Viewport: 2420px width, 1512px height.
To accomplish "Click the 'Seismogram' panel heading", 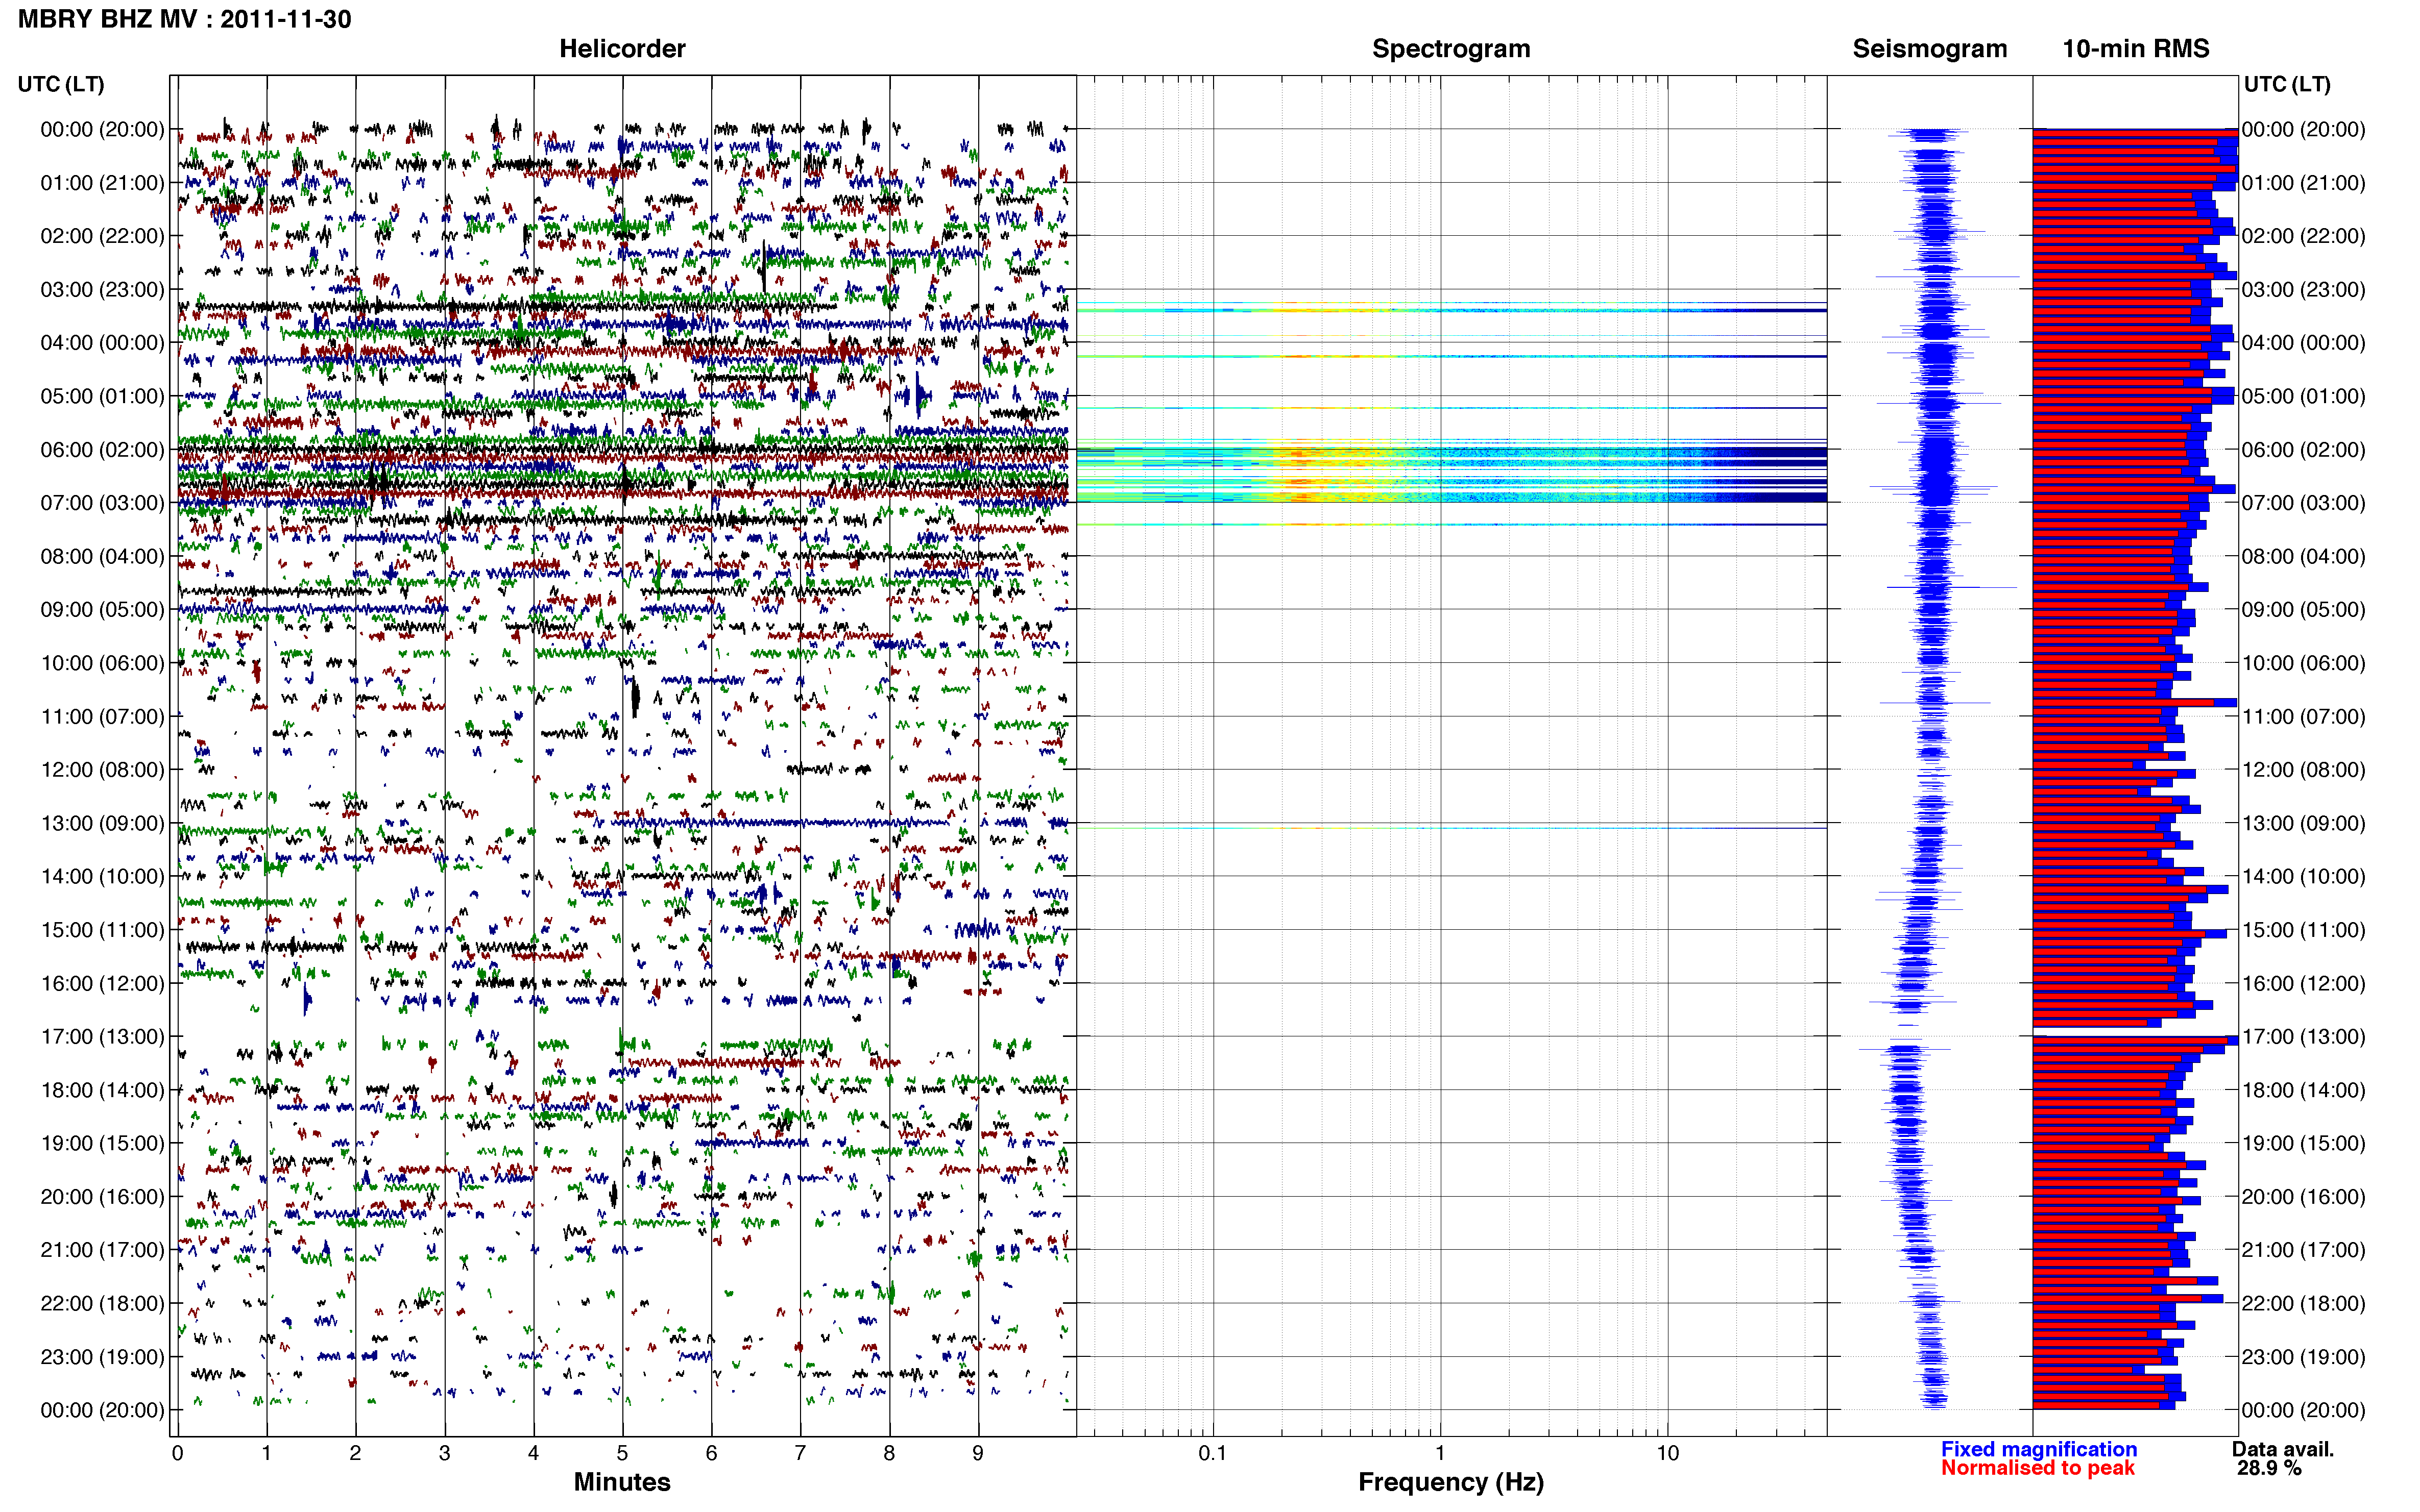I will point(1930,48).
